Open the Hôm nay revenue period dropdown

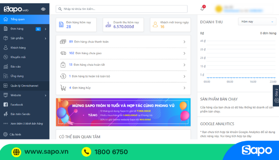tap(257, 22)
